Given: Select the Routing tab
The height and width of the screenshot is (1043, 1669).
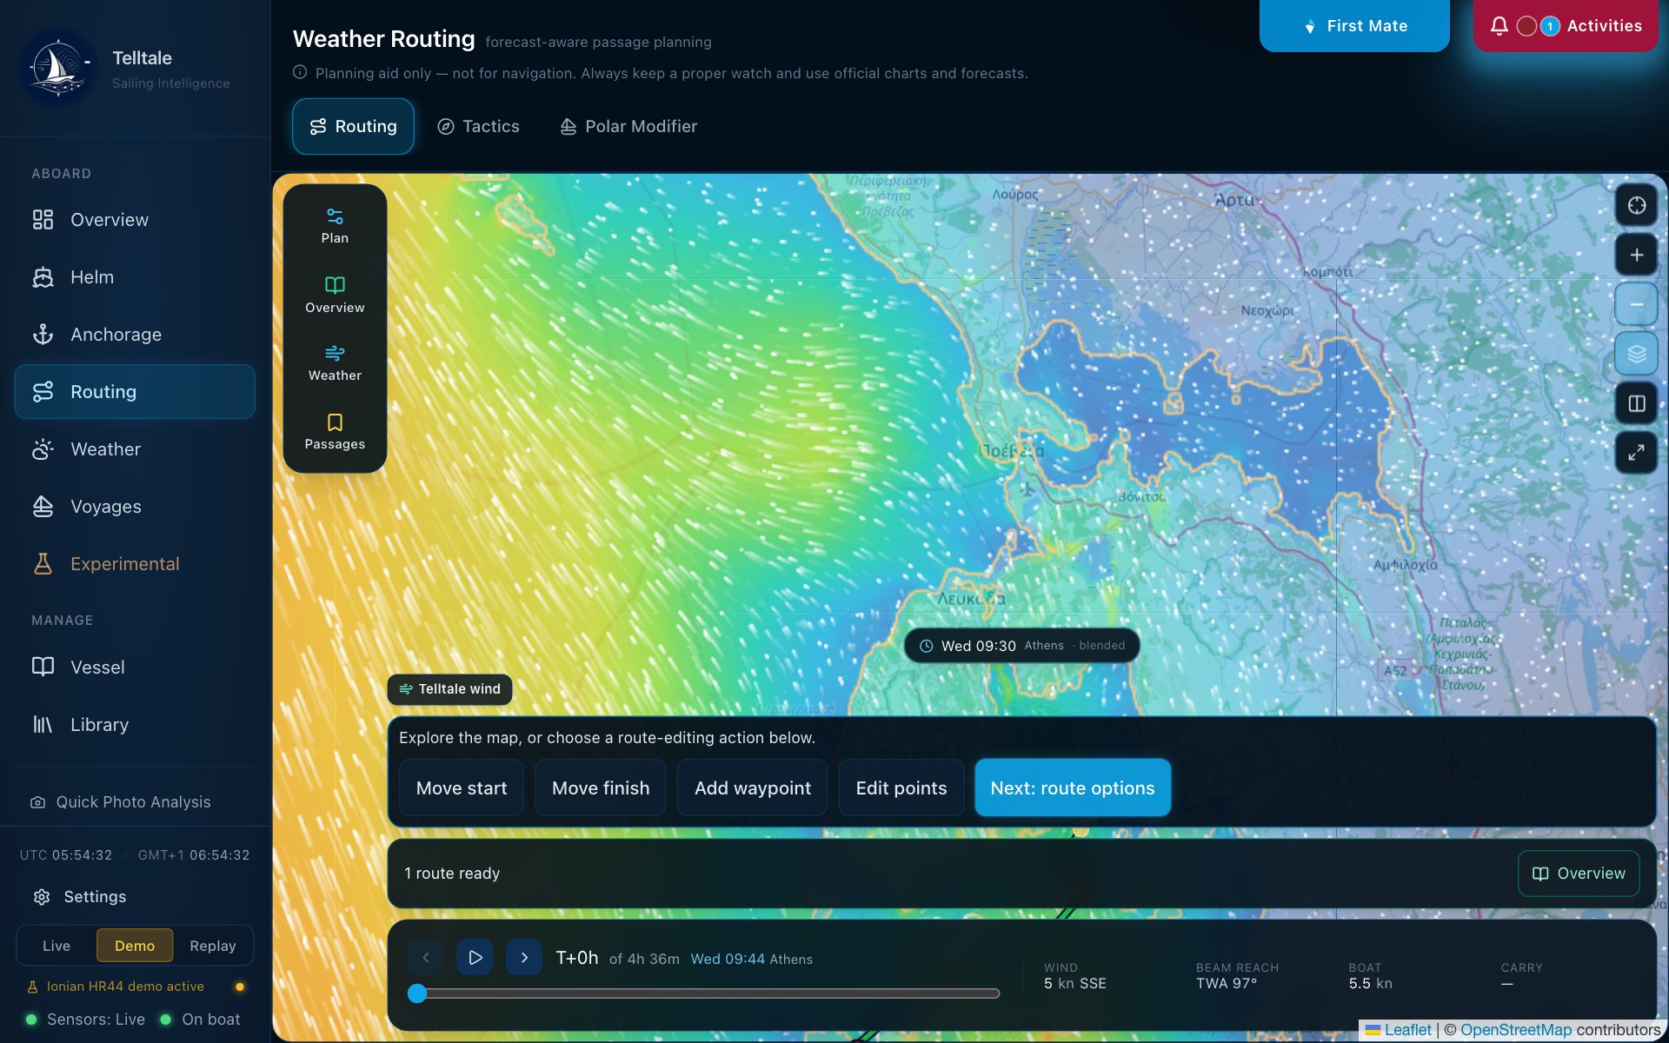Looking at the screenshot, I should click(x=353, y=127).
